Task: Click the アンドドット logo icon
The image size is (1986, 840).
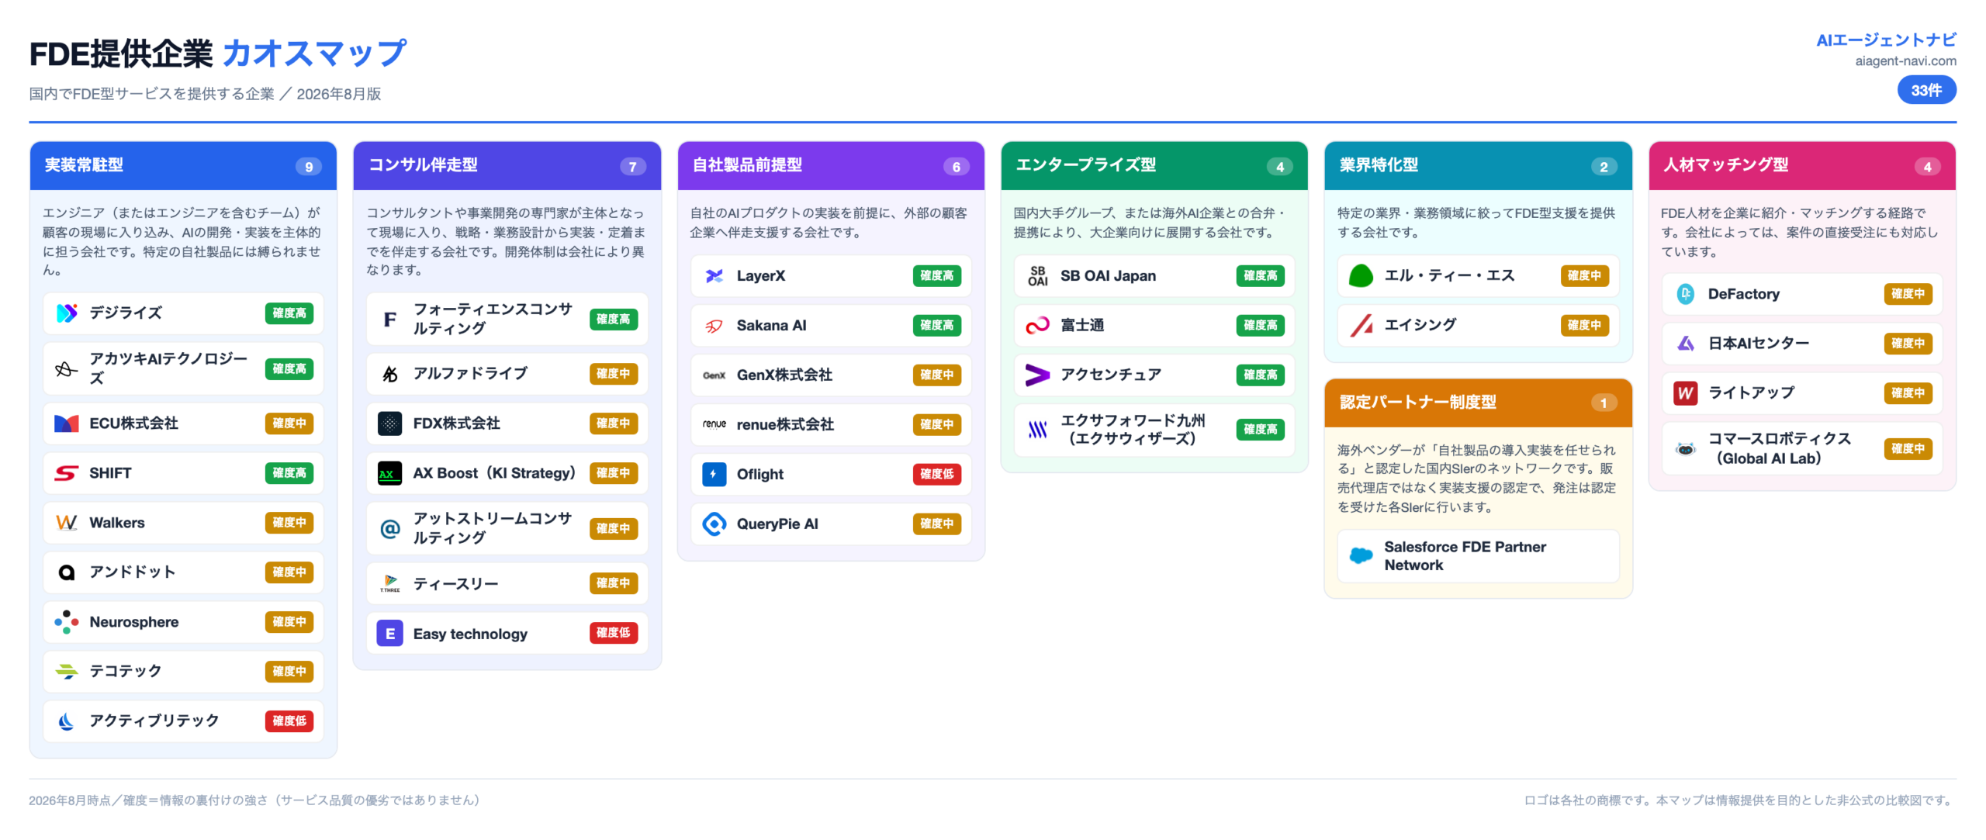Action: click(x=67, y=572)
